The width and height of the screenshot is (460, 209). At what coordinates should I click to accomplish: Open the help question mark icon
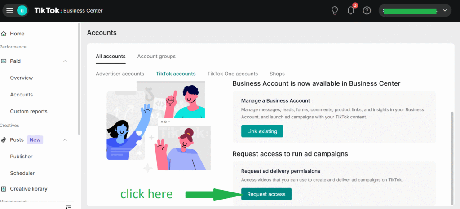pyautogui.click(x=367, y=11)
